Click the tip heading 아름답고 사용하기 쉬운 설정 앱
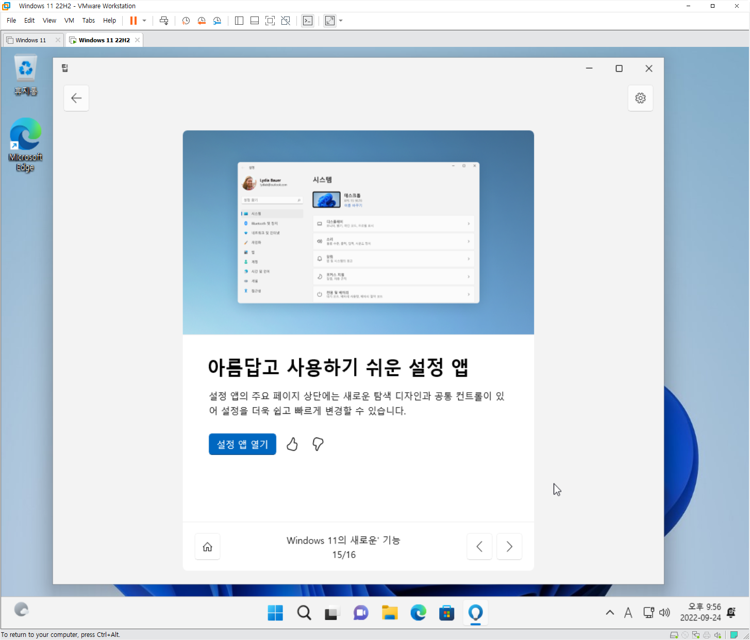Screen dimensions: 750x640 338,367
